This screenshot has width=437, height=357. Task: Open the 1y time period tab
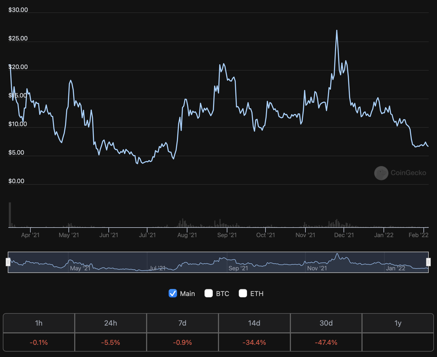(x=398, y=323)
